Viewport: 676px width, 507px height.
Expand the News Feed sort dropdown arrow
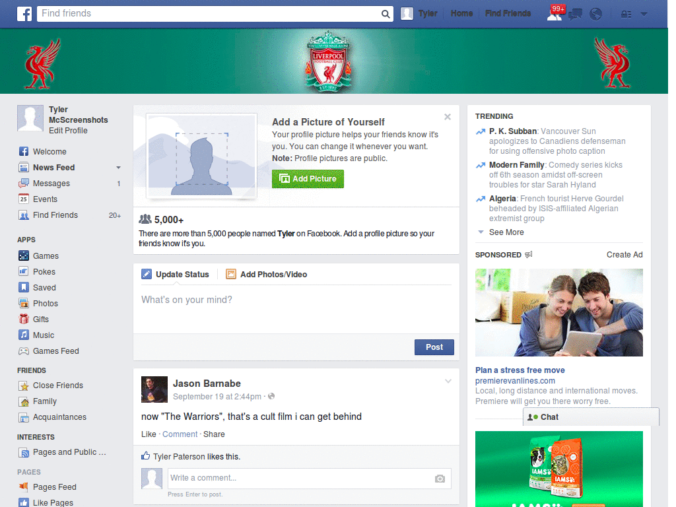[x=118, y=168]
